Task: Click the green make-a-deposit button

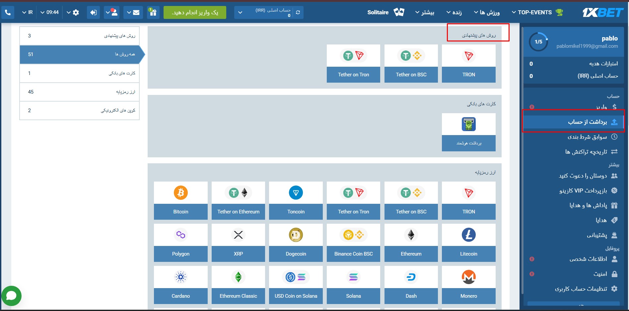Action: 195,13
